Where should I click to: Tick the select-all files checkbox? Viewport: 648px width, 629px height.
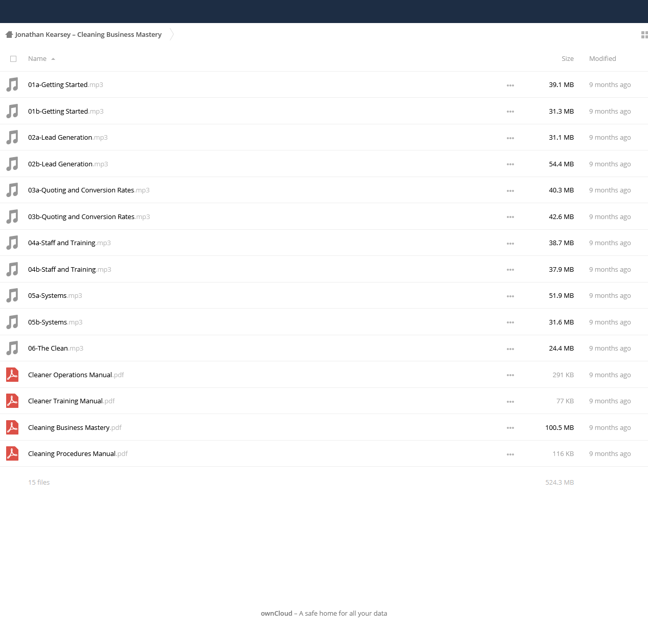[13, 59]
